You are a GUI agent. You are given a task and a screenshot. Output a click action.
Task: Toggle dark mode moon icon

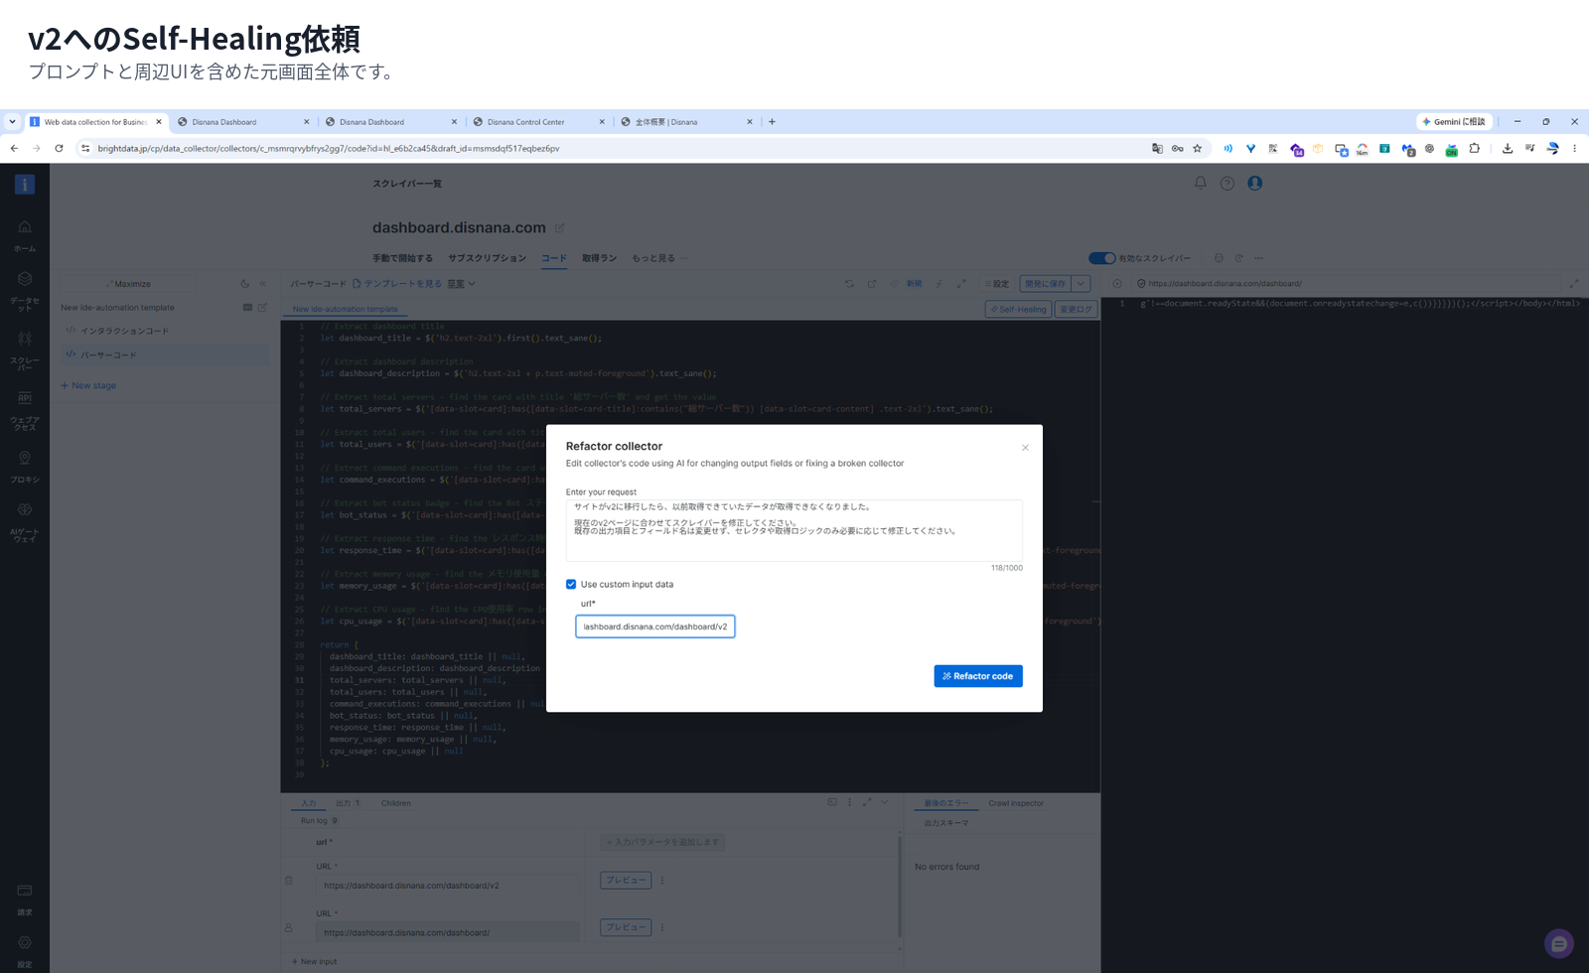pyautogui.click(x=245, y=284)
